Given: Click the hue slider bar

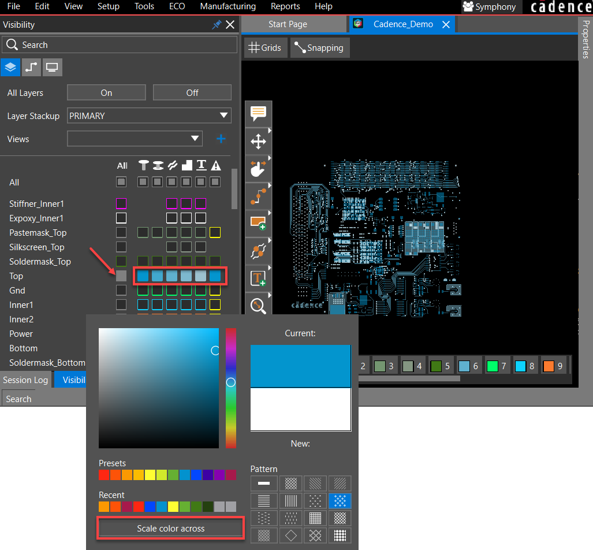Looking at the screenshot, I should (x=231, y=388).
